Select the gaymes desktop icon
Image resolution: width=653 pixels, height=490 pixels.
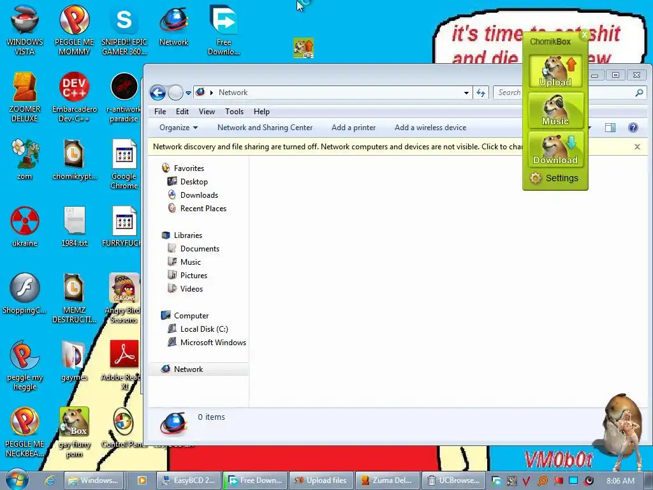74,361
